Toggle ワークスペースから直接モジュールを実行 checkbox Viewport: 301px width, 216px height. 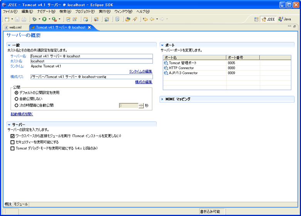point(12,136)
